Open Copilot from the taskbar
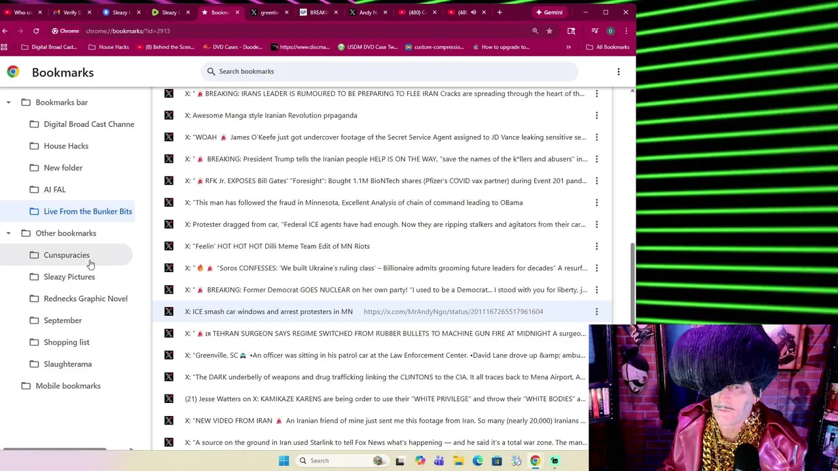This screenshot has width=838, height=471. (x=420, y=461)
